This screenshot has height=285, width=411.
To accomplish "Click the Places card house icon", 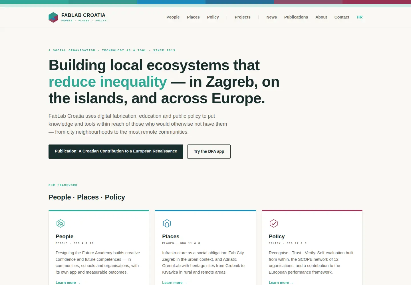I will pyautogui.click(x=167, y=223).
